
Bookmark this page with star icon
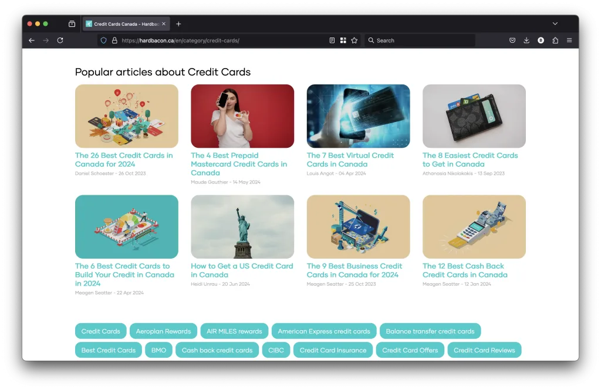tap(354, 40)
